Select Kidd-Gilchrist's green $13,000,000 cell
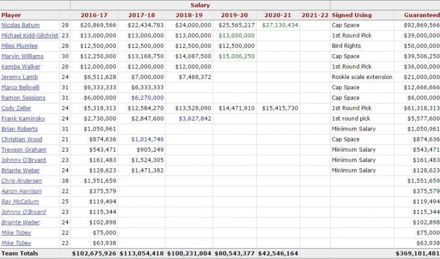440x259 pixels. (237, 36)
